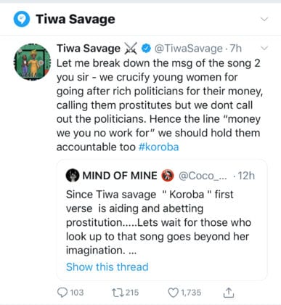The height and width of the screenshot is (305, 281).
Task: Click the red emoji badge after MIND OF MINE
Action: [x=168, y=176]
